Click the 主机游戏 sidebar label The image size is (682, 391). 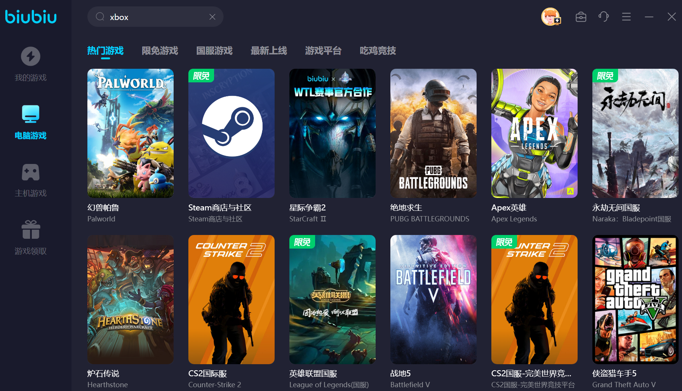(31, 193)
